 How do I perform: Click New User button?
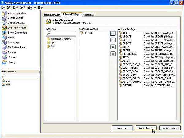pyautogui.click(x=122, y=128)
